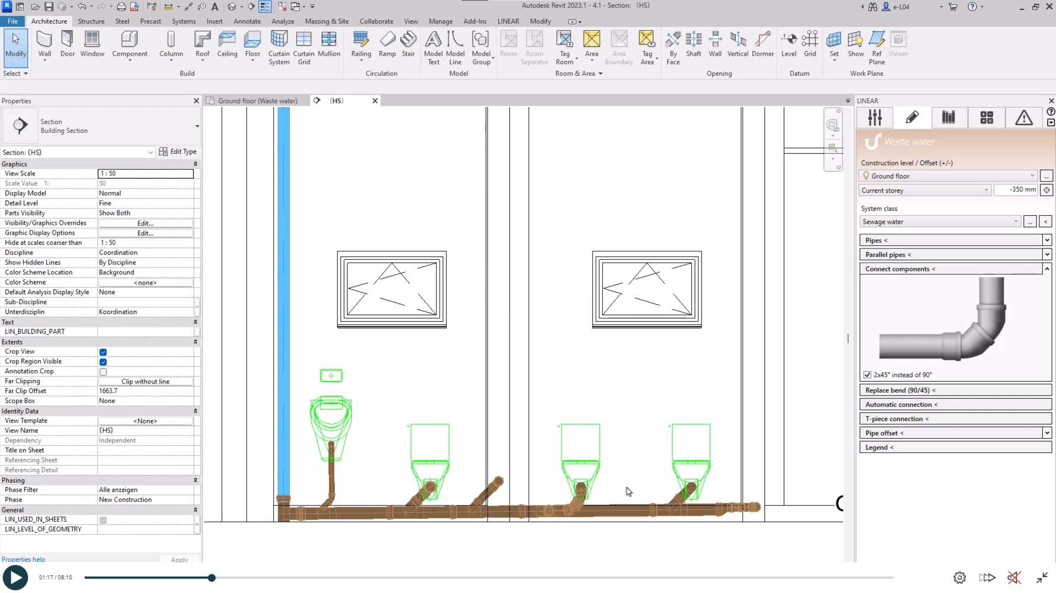
Task: Switch to Ground floor (Waste water) view tab
Action: click(x=257, y=101)
